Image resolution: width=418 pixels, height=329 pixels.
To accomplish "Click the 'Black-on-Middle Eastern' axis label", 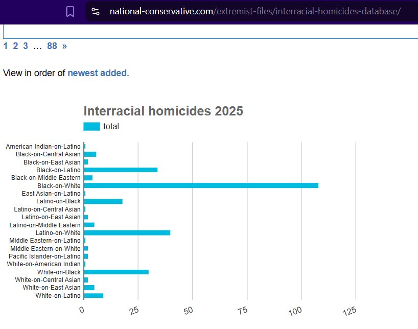I will [x=46, y=178].
